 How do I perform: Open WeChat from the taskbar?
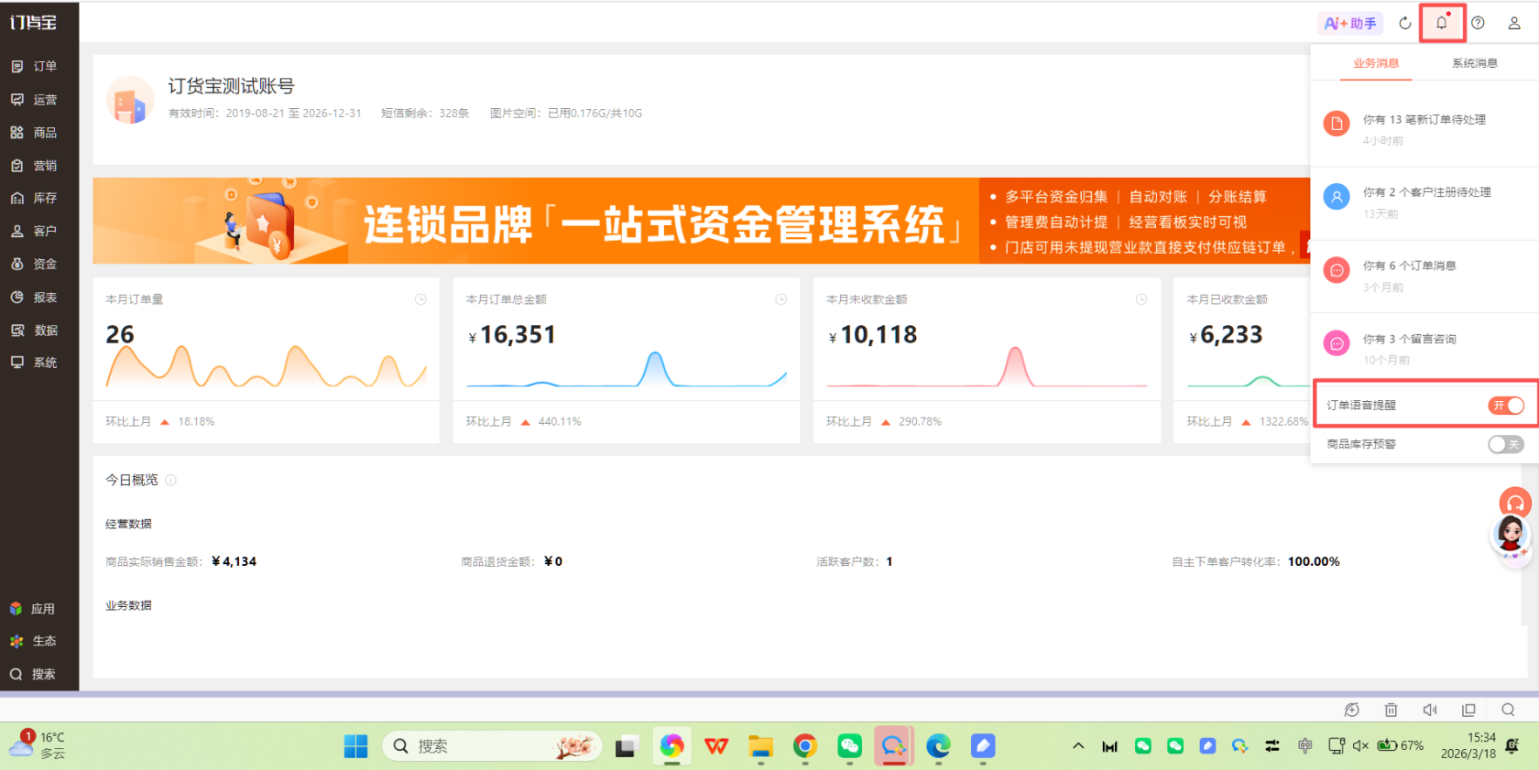(849, 746)
